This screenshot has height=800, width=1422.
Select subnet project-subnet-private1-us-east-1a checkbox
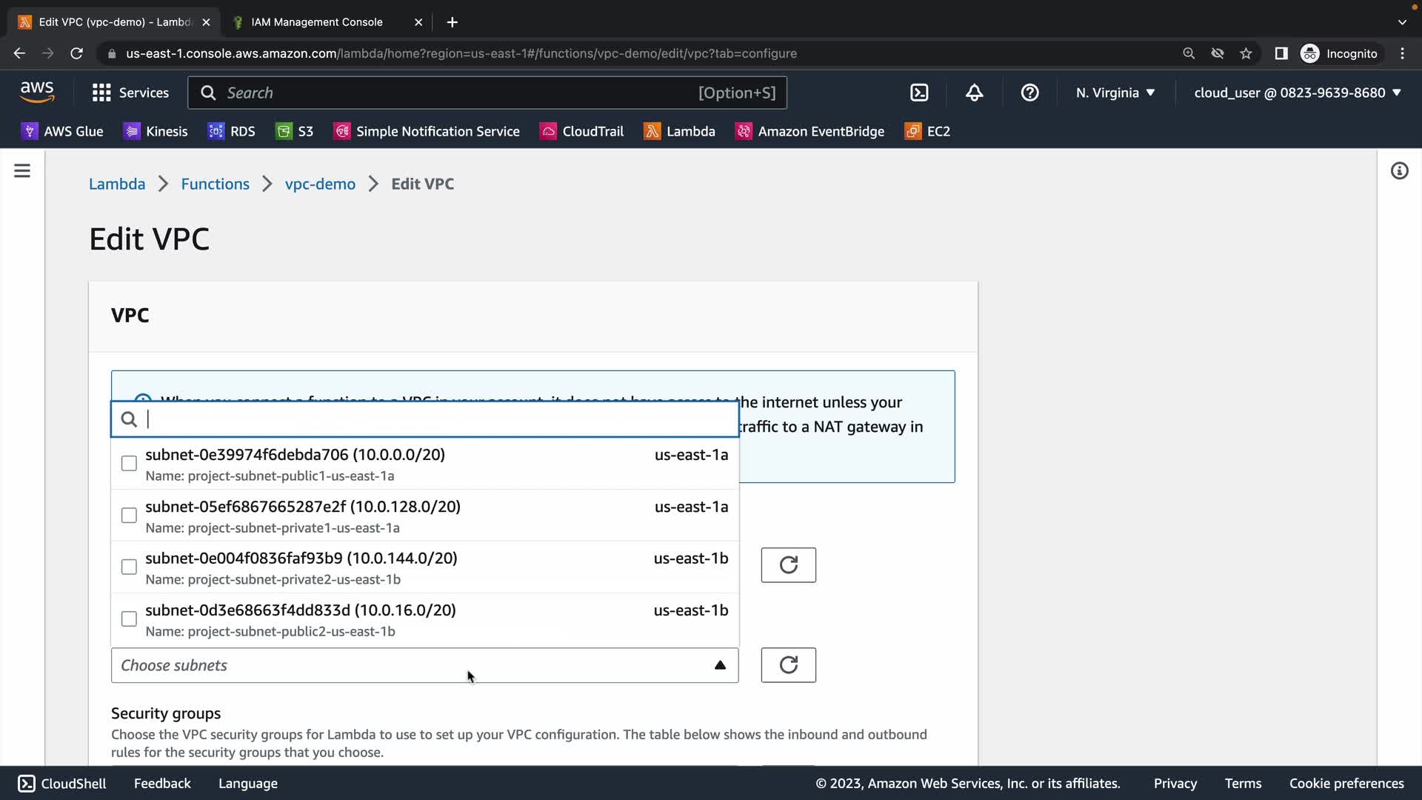point(129,516)
